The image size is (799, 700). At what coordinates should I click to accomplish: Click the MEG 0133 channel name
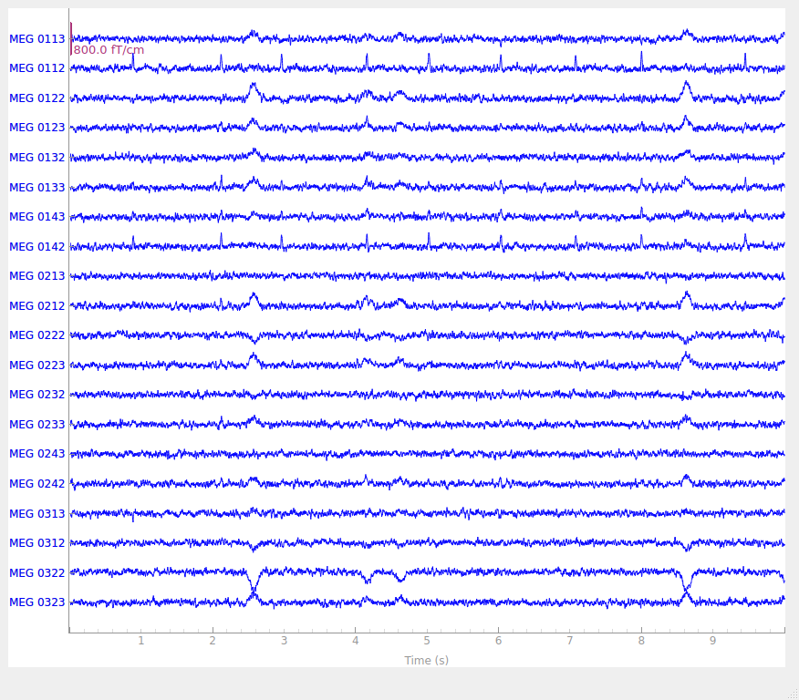tap(37, 188)
